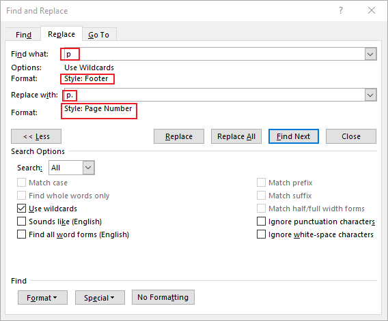Toggle the Match case checkbox
This screenshot has width=388, height=321.
coord(22,183)
